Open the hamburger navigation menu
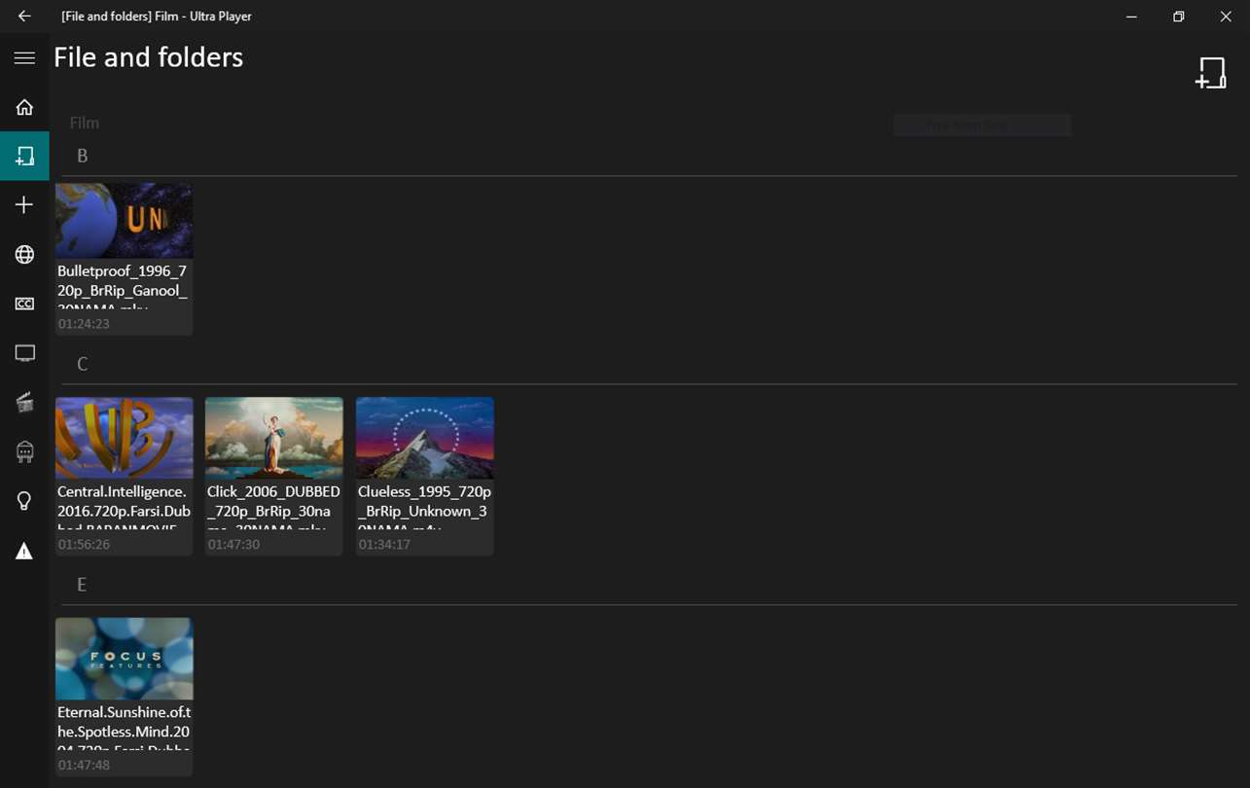Image resolution: width=1250 pixels, height=788 pixels. 24,57
